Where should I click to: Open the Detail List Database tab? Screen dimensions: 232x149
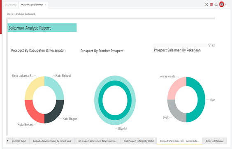click(x=215, y=141)
